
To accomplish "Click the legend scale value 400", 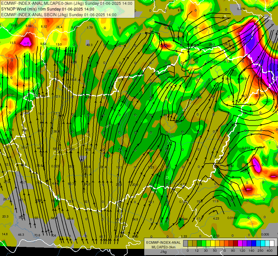I will pos(269,251).
